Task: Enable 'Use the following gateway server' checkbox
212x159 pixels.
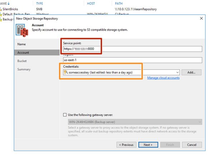Action: coord(65,115)
